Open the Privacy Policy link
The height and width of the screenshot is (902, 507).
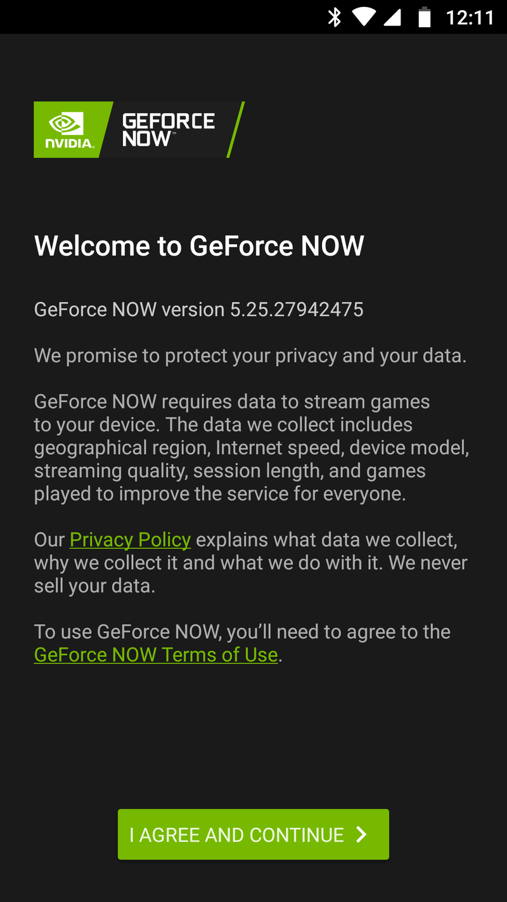[130, 540]
